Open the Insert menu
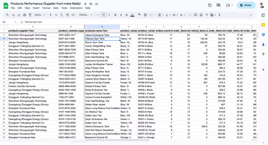The height and width of the screenshot is (145, 268). [36, 8]
